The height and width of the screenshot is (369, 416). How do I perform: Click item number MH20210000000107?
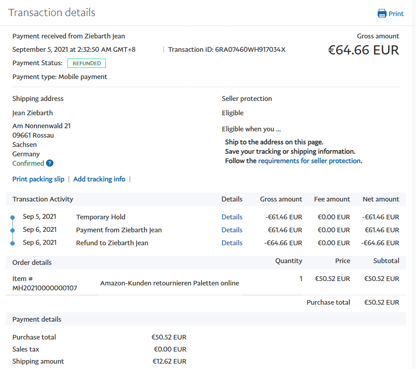45,288
